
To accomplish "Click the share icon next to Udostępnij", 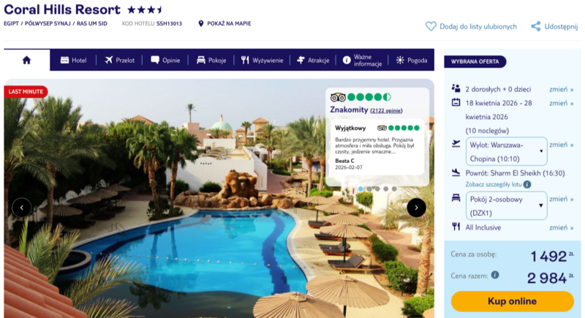I will tap(536, 26).
